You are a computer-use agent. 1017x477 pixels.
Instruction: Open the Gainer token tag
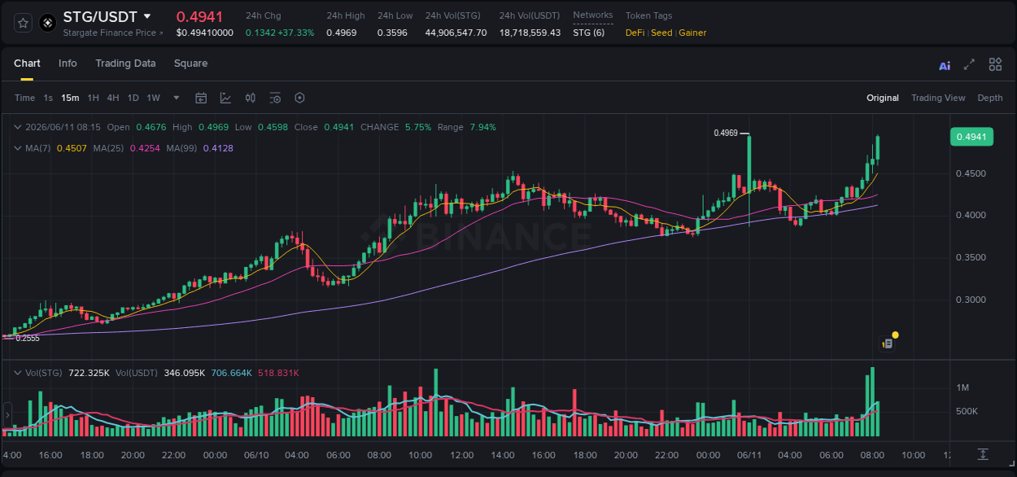(x=692, y=33)
